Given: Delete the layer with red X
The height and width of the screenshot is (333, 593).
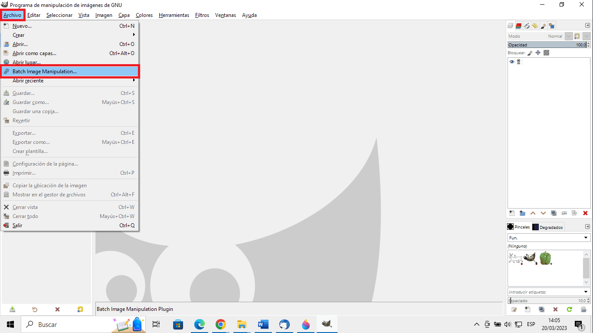Looking at the screenshot, I should click(x=585, y=213).
